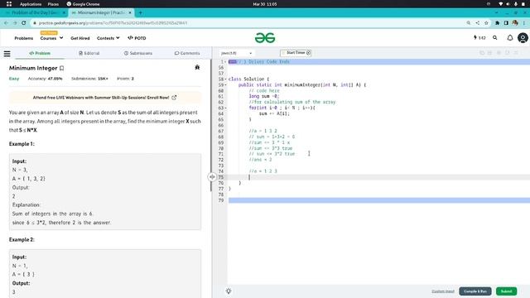This screenshot has width=530, height=298.
Task: Collapse class Solution at line 58
Action: click(225, 79)
